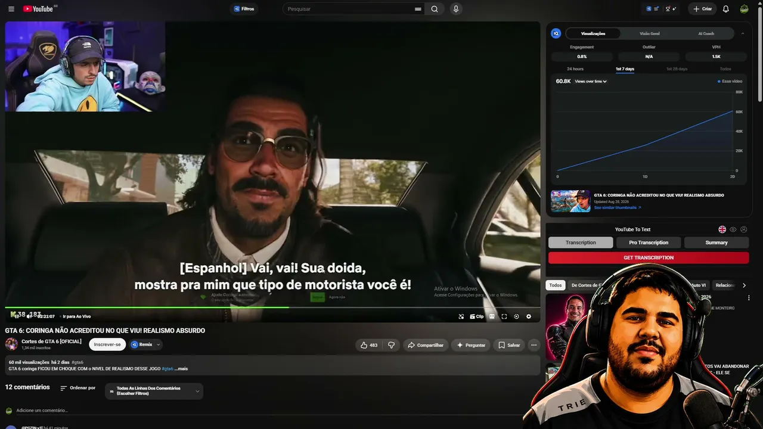Viewport: 763px width, 429px height.
Task: Open 'See similar thumbnails' link
Action: click(x=618, y=207)
